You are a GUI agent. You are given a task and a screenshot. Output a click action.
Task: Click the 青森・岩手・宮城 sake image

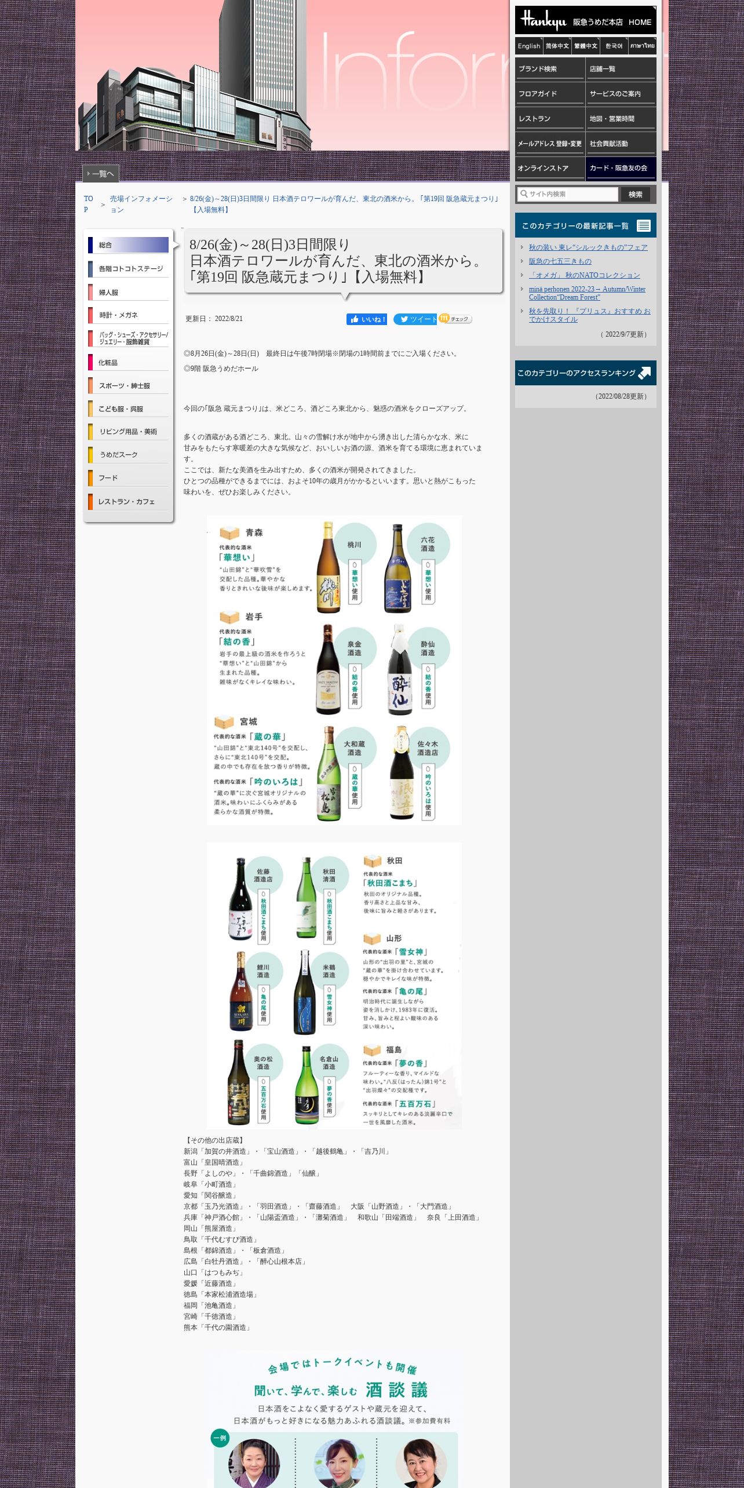point(334,670)
